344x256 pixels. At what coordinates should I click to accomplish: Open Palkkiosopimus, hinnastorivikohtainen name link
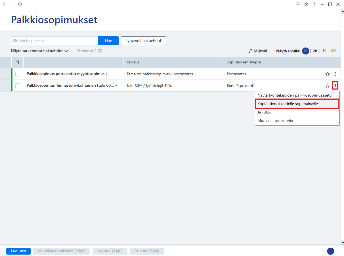[70, 85]
